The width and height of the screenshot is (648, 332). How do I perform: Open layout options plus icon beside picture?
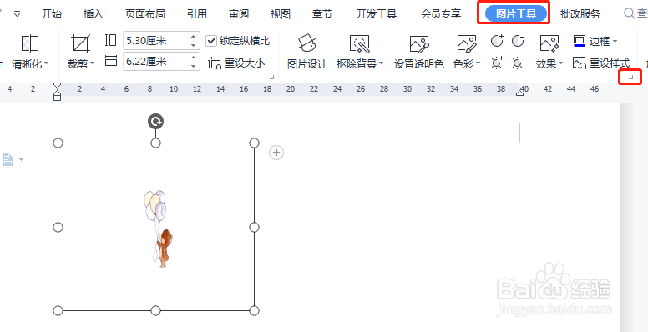(276, 153)
